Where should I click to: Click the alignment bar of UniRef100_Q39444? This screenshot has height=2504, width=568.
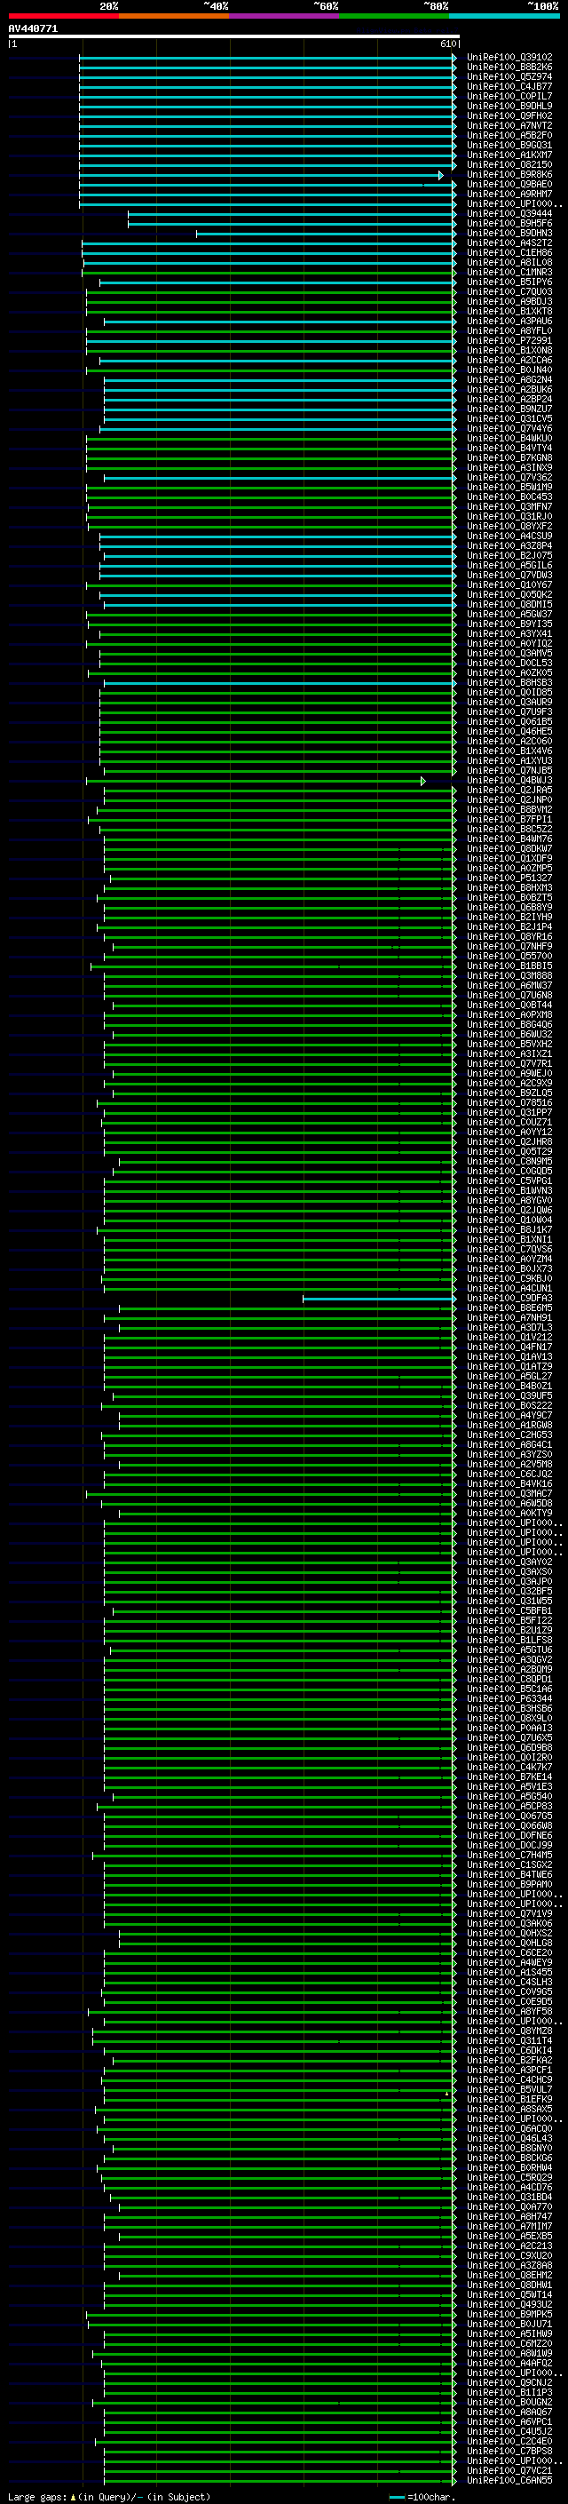pyautogui.click(x=291, y=214)
